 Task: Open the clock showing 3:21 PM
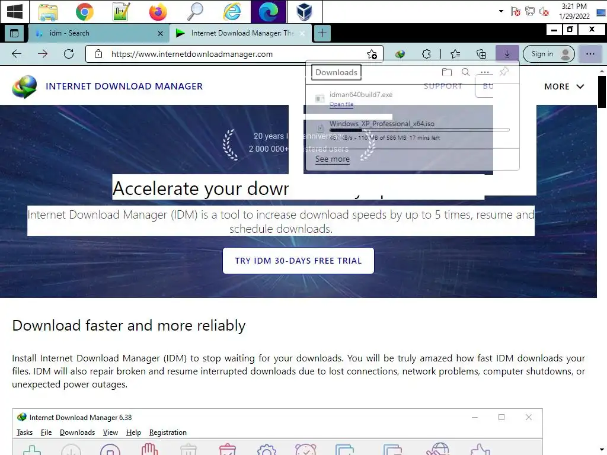coord(574,11)
